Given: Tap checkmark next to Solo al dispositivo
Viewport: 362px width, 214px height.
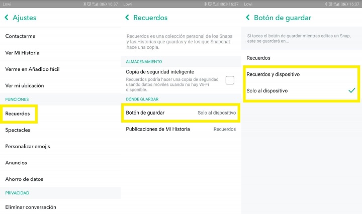Looking at the screenshot, I should click(351, 90).
